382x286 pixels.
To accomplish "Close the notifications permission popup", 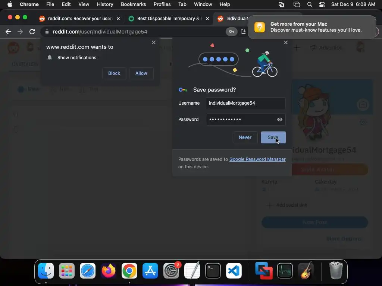I will (x=154, y=42).
